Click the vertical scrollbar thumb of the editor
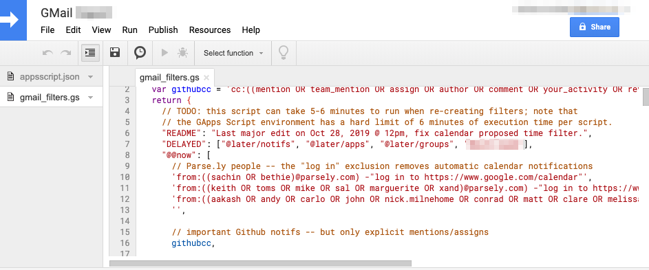This screenshot has height=270, width=649. (646, 96)
